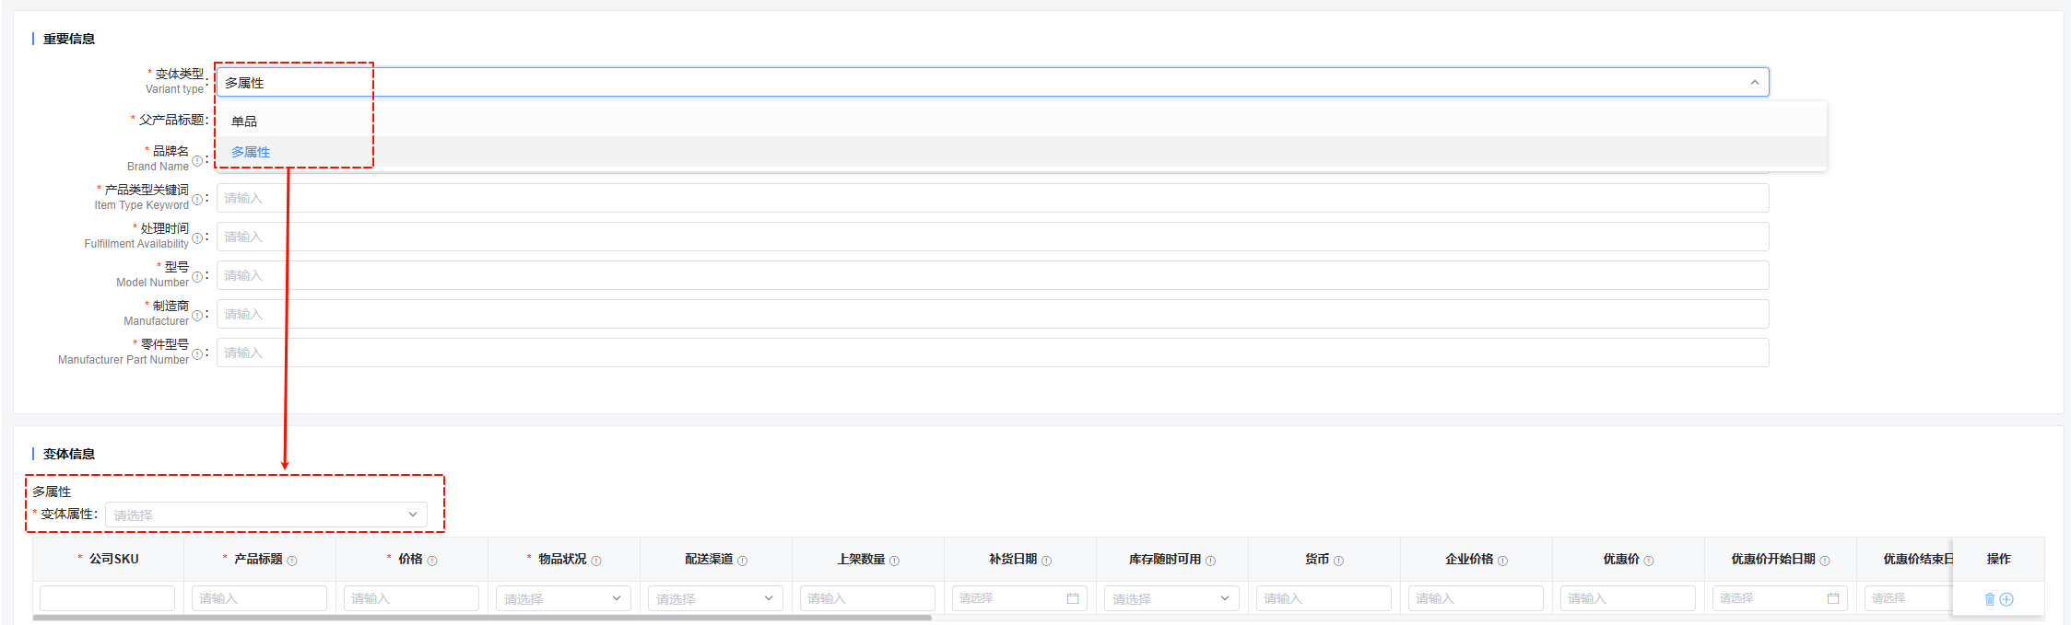Click calendar icon in 优惠价开始日期 field
2071x625 pixels.
click(1833, 598)
